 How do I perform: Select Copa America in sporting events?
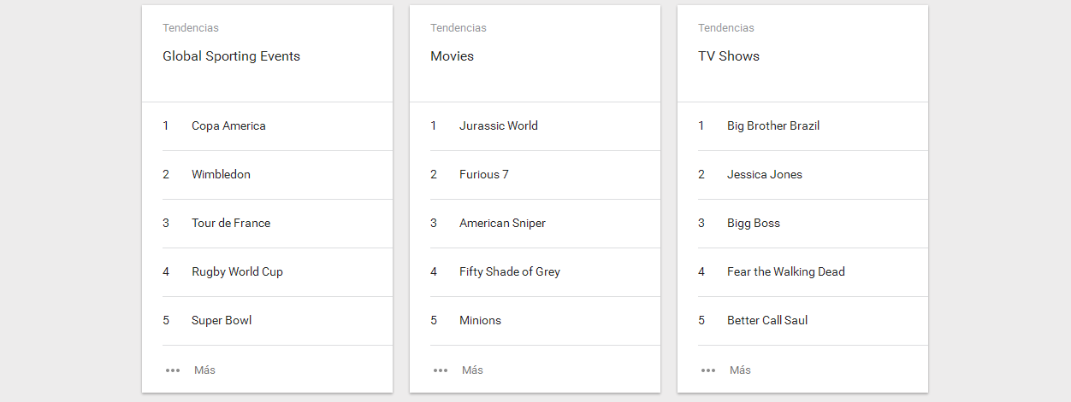[x=228, y=126]
